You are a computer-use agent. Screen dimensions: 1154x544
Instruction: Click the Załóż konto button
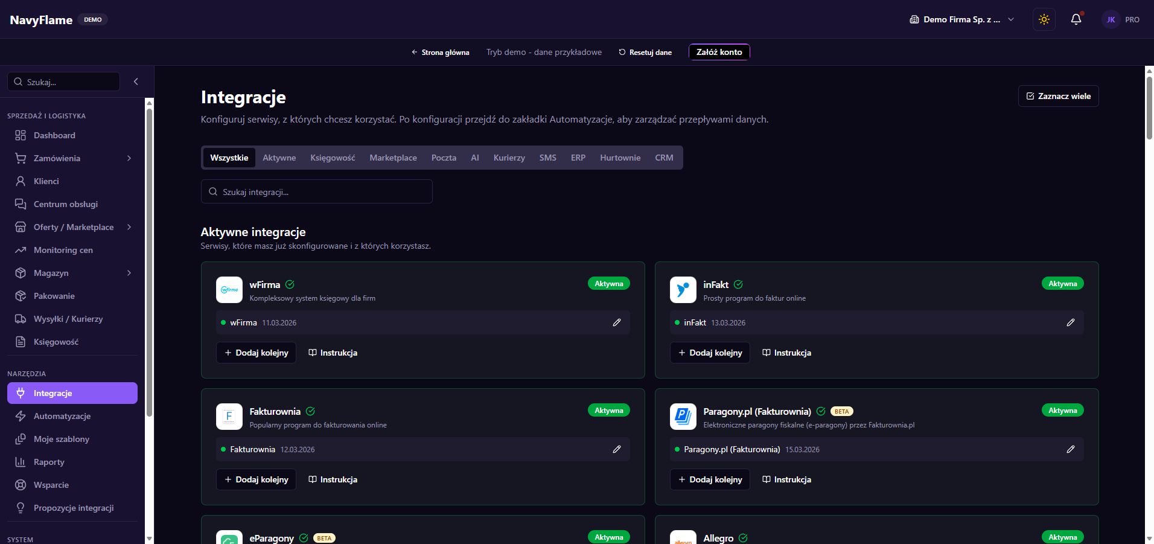click(719, 53)
